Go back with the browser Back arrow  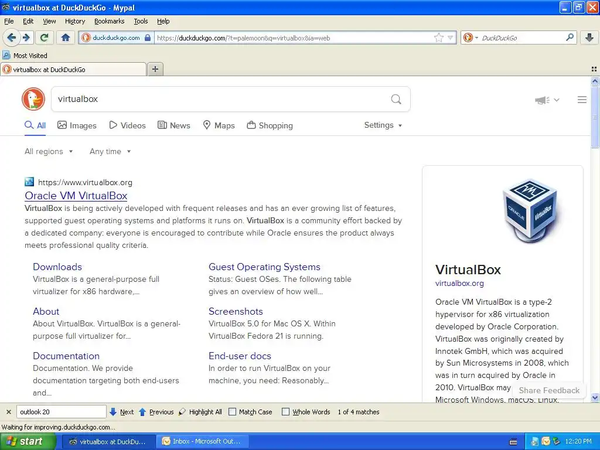pyautogui.click(x=11, y=37)
